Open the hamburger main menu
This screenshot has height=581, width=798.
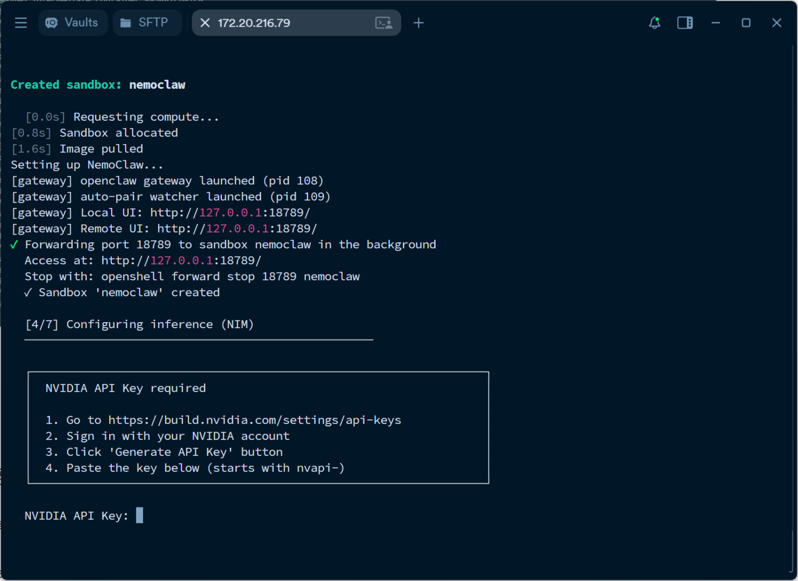tap(21, 23)
